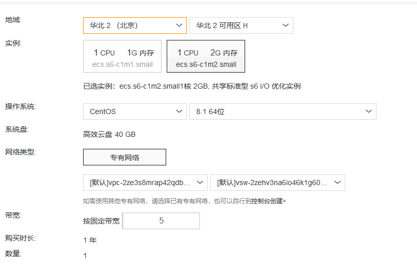The height and width of the screenshot is (266, 417).
Task: Click the chevron arrow in vsw dropdown
Action: (x=337, y=183)
